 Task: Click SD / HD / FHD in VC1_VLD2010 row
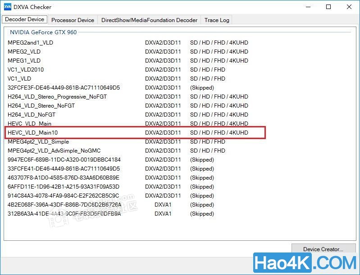coord(208,69)
